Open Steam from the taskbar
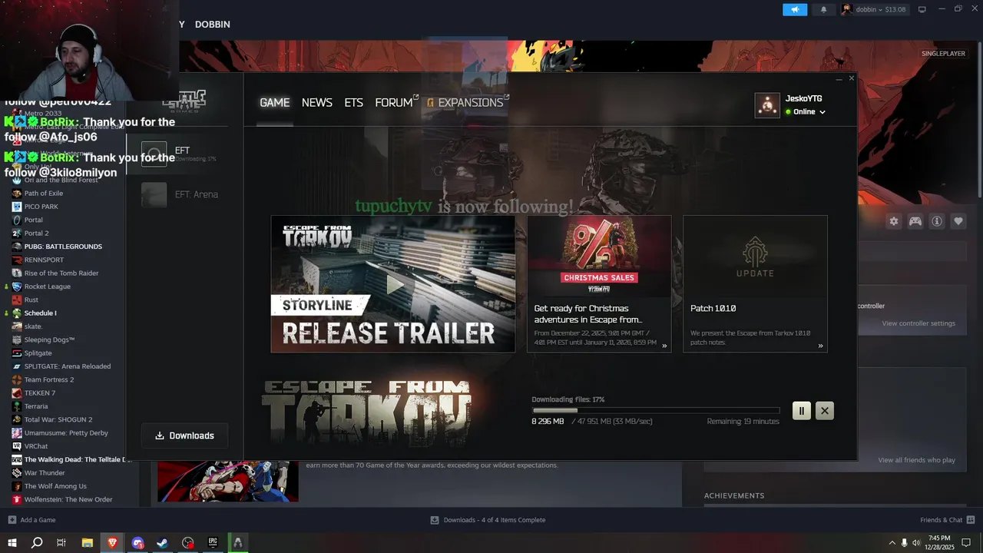This screenshot has height=553, width=983. click(x=163, y=543)
